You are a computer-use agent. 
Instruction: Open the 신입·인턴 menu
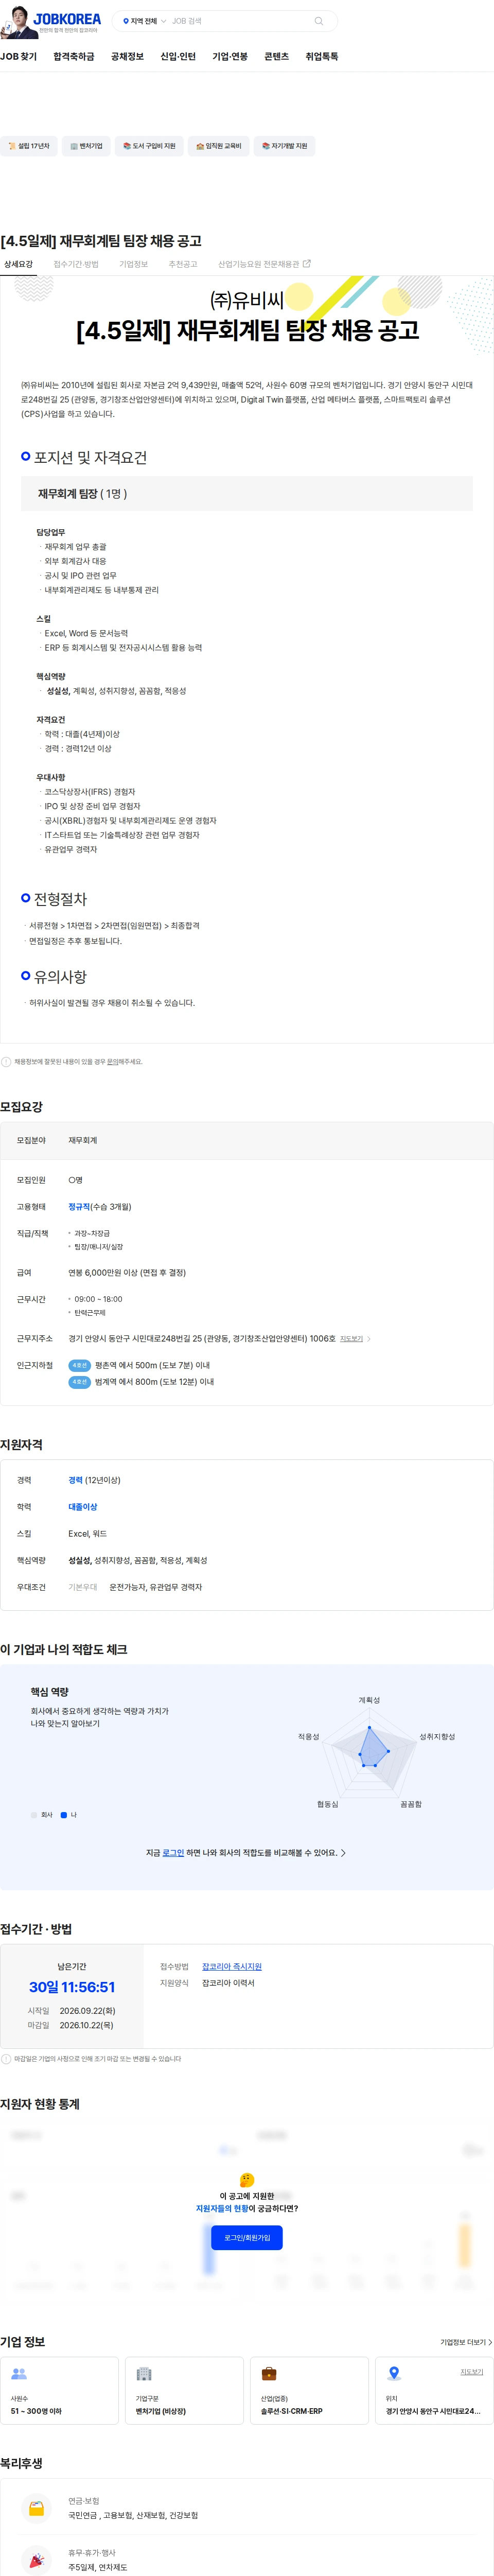pyautogui.click(x=178, y=57)
